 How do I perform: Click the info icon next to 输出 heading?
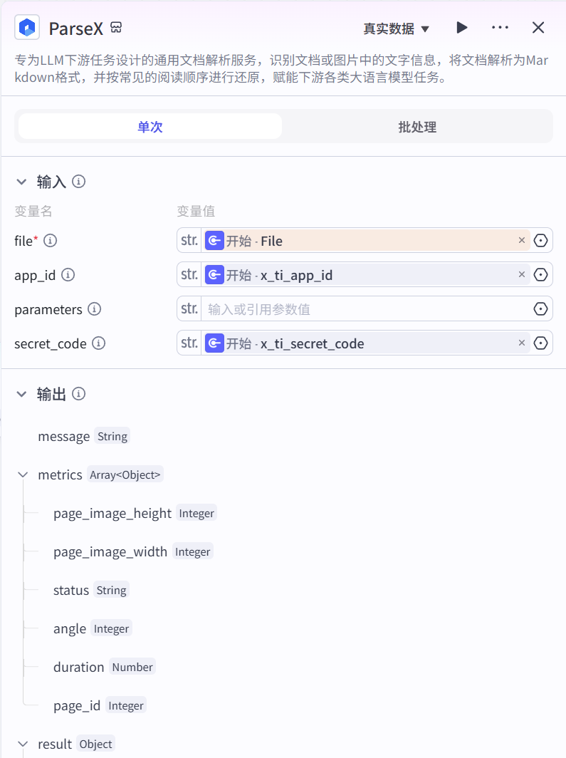79,394
